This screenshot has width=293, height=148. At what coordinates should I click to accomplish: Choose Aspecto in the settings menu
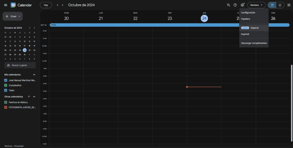[254, 28]
